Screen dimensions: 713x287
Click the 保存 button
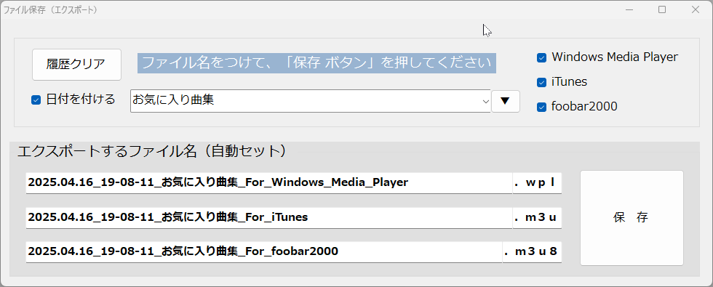(632, 217)
